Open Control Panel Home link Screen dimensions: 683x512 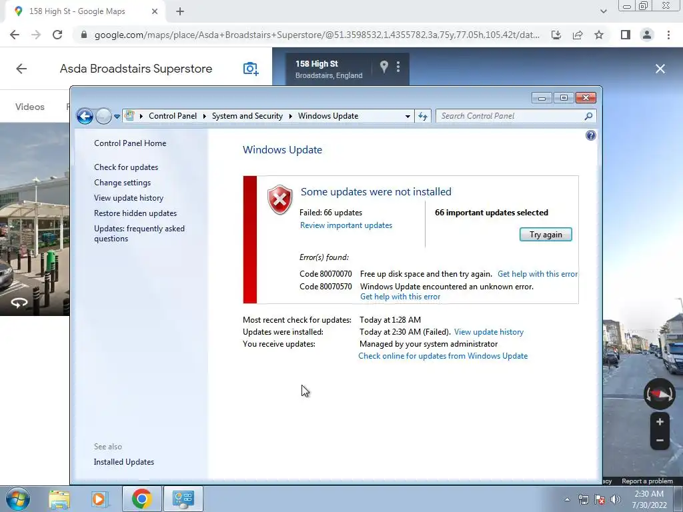click(x=130, y=143)
